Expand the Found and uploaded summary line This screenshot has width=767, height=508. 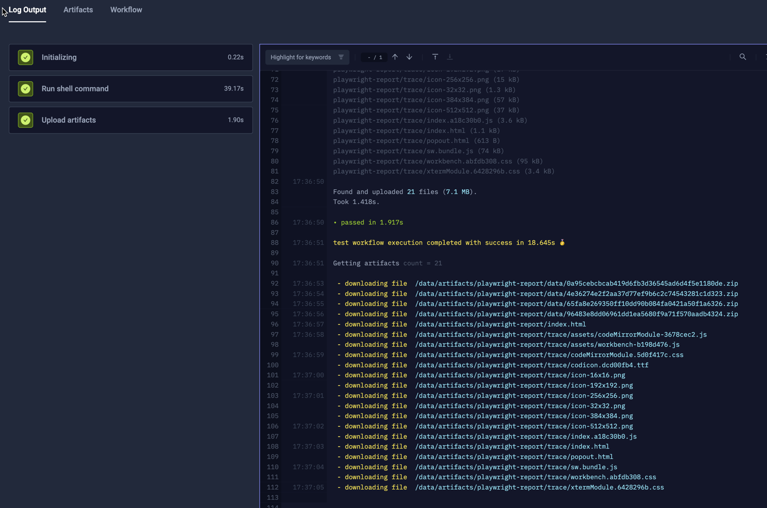404,191
